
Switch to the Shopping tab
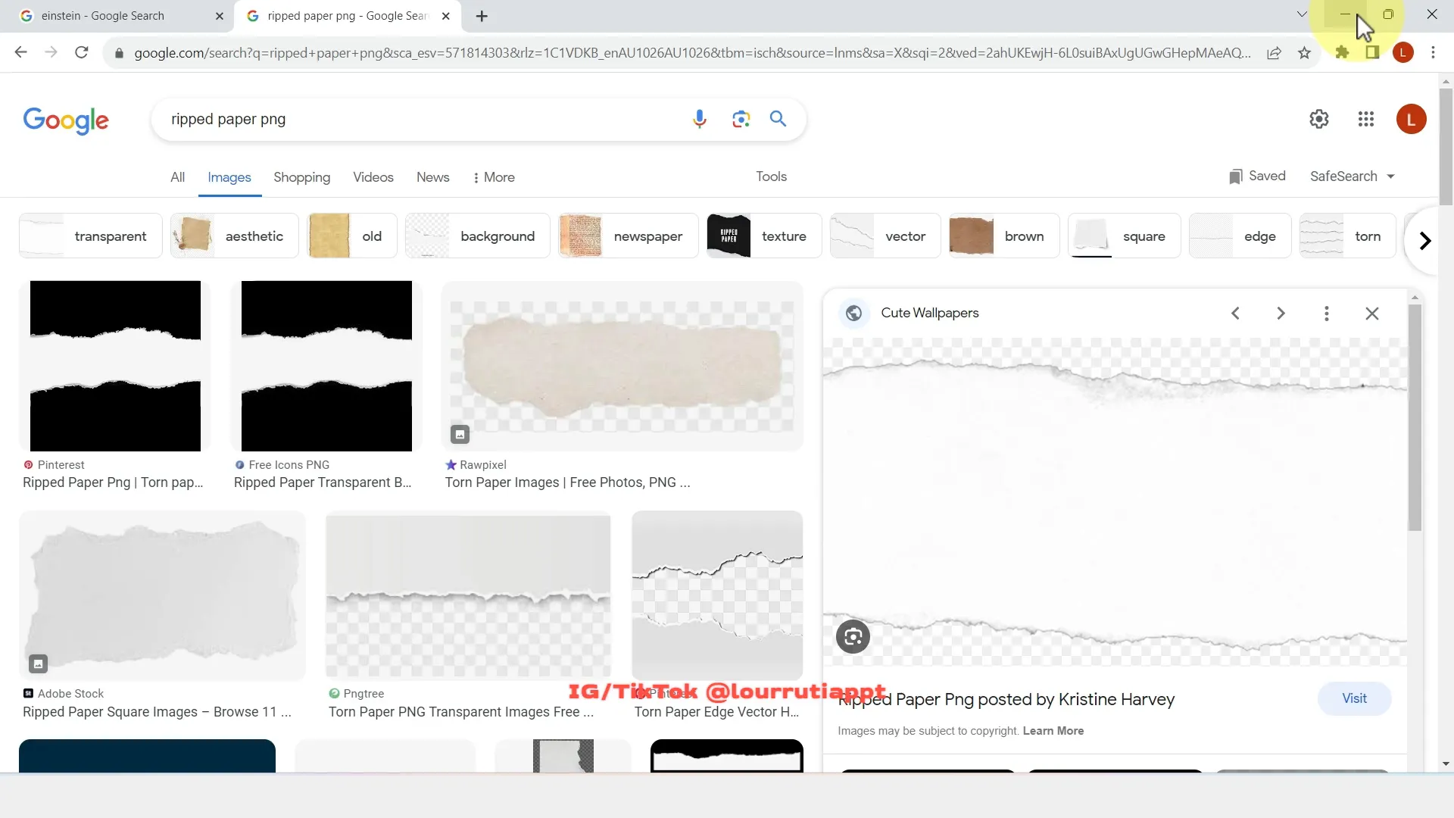pos(301,177)
